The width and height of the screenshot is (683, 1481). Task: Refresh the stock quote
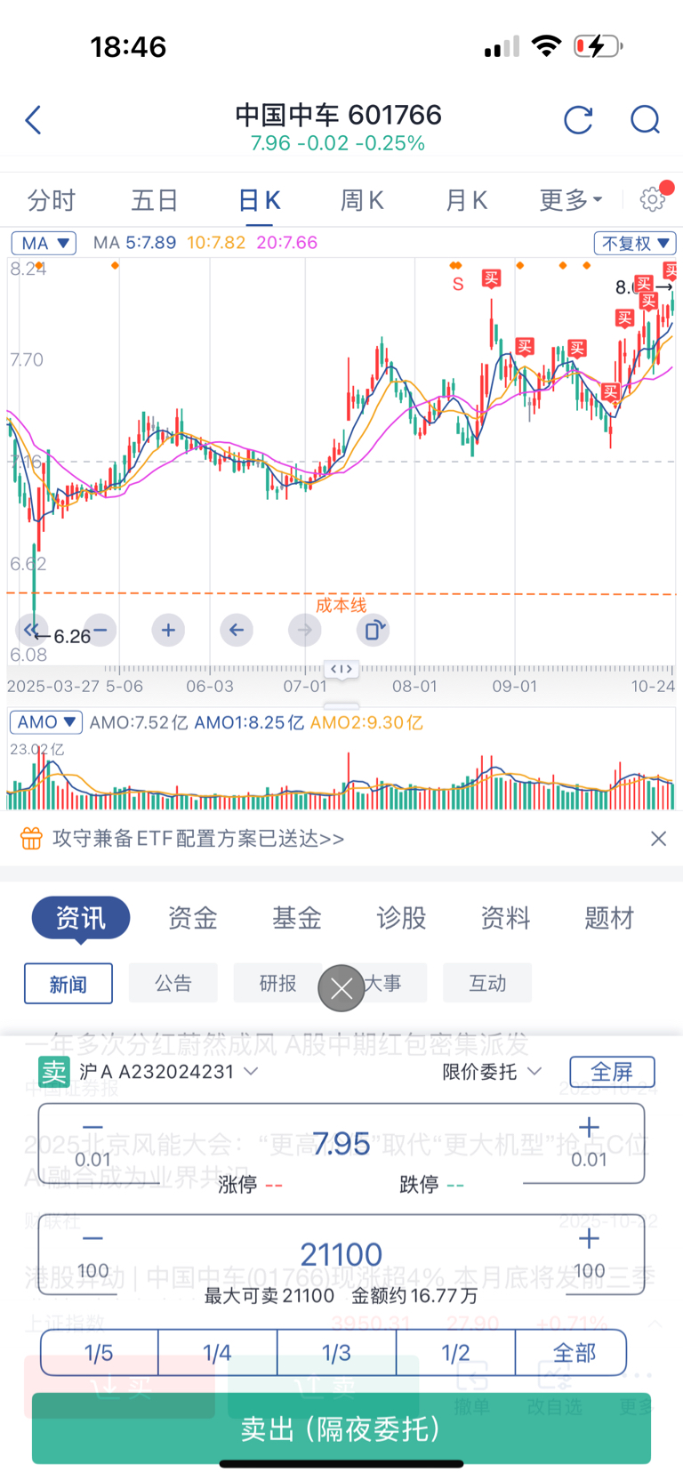point(578,120)
